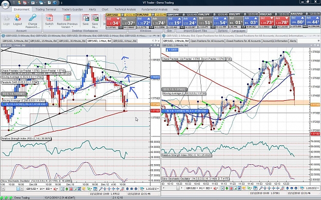The image size is (321, 200).
Task: Open the GBP/USD symbol dropdown in the left chart toolbar
Action: pyautogui.click(x=32, y=189)
